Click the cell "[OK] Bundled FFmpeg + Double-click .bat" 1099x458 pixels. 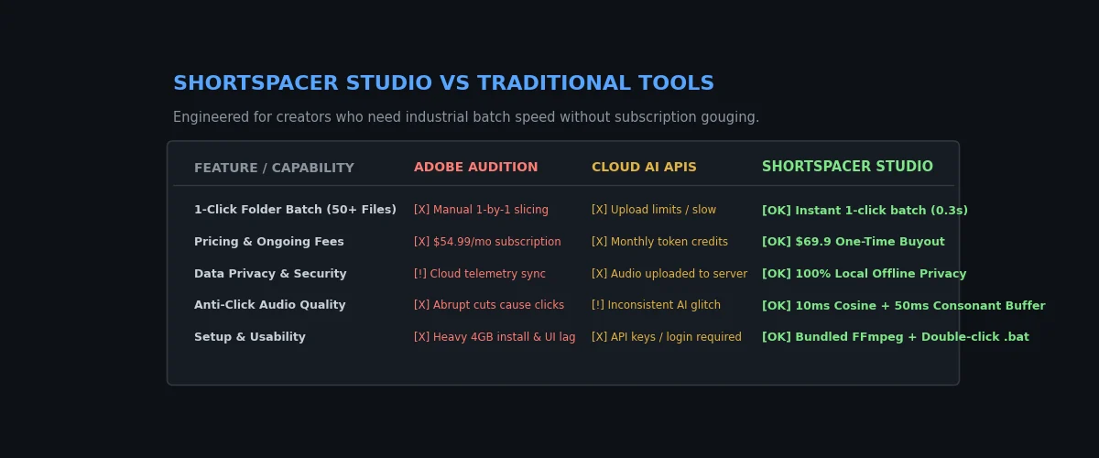pyautogui.click(x=896, y=337)
